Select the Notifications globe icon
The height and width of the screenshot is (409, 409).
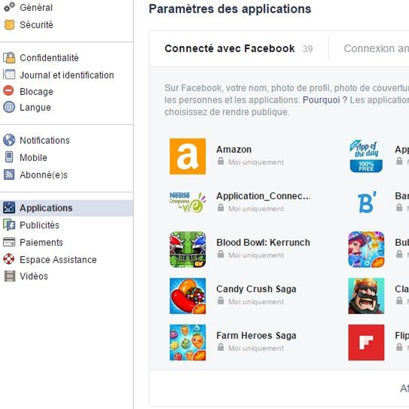click(x=9, y=140)
